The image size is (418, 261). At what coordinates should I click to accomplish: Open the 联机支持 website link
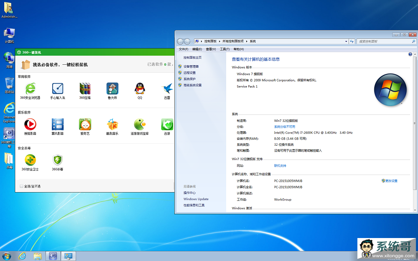coord(280,166)
